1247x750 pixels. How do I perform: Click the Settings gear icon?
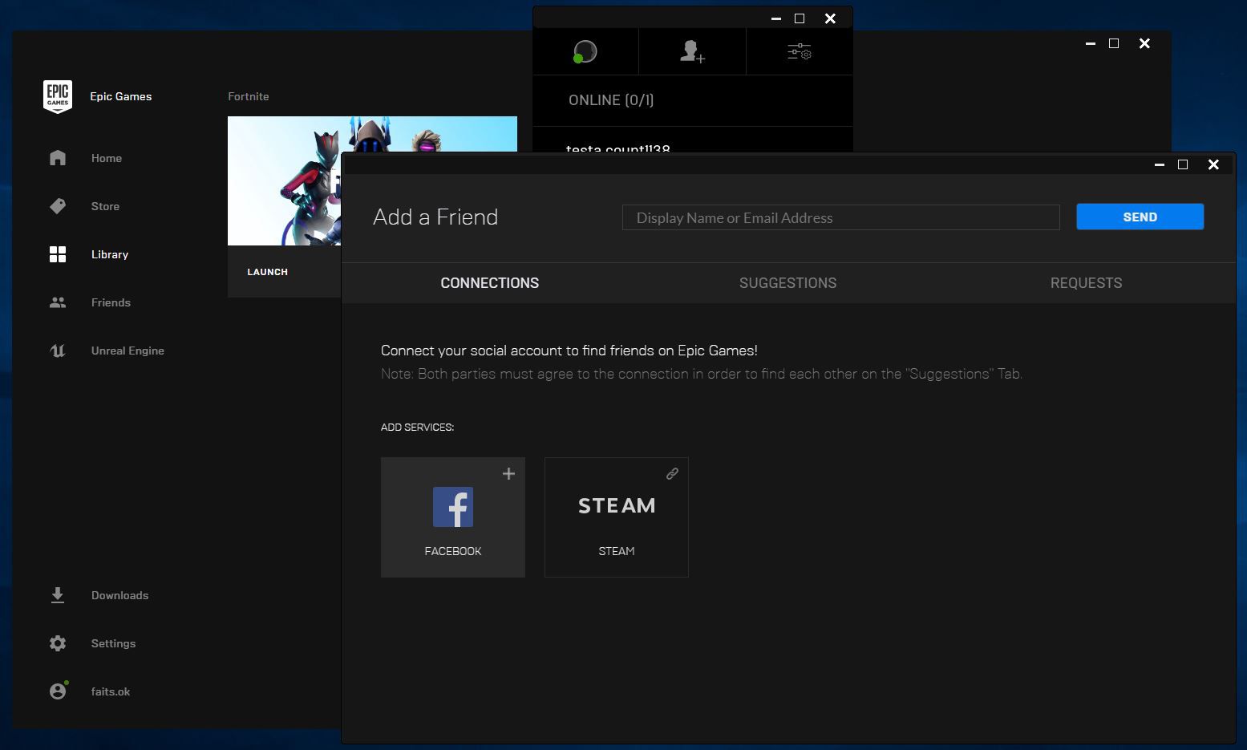click(x=58, y=643)
